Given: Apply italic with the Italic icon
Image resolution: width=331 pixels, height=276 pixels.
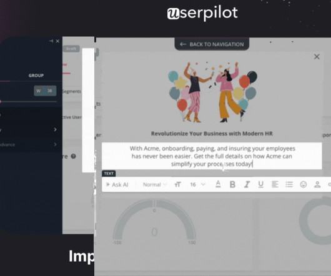Looking at the screenshot, I should 247,185.
